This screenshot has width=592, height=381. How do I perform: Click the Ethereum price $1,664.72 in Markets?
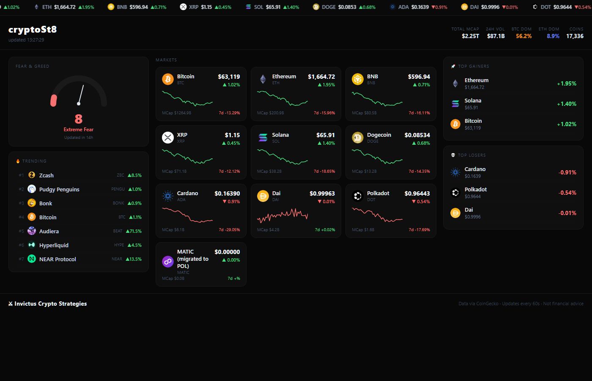point(321,77)
